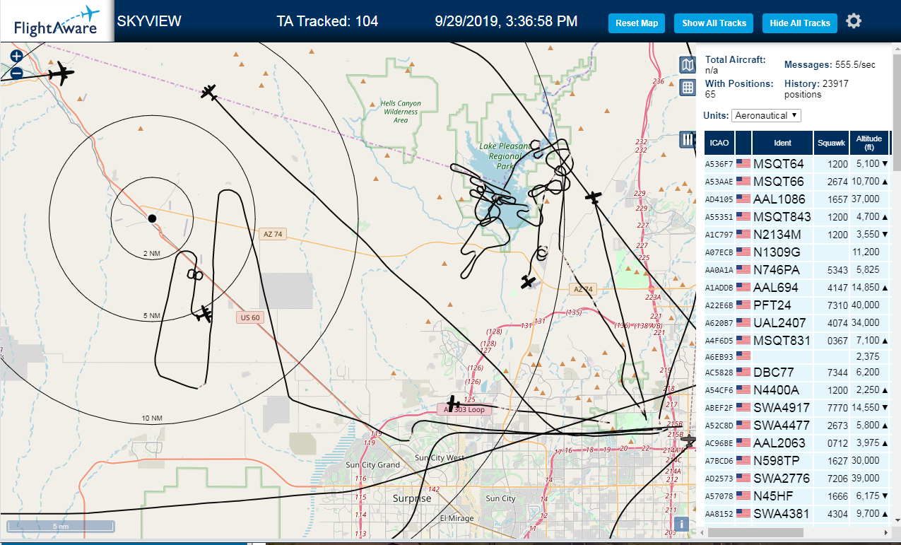The image size is (901, 545).
Task: Select the SWA4477 row
Action: (x=797, y=425)
